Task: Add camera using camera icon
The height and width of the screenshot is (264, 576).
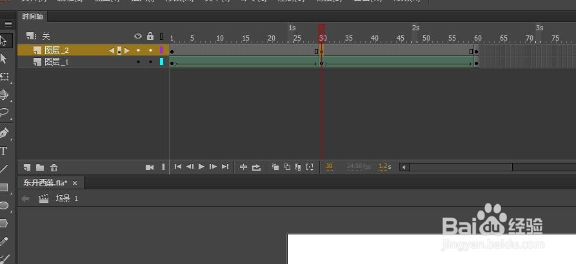Action: coord(150,167)
